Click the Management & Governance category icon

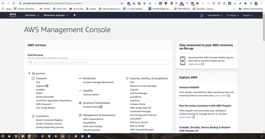point(80,115)
